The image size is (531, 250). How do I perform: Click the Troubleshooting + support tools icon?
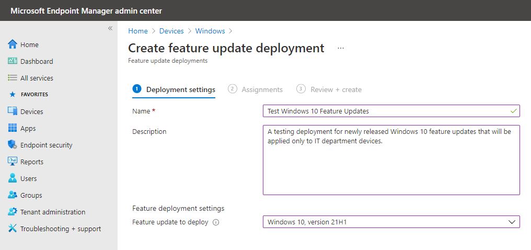pos(13,229)
